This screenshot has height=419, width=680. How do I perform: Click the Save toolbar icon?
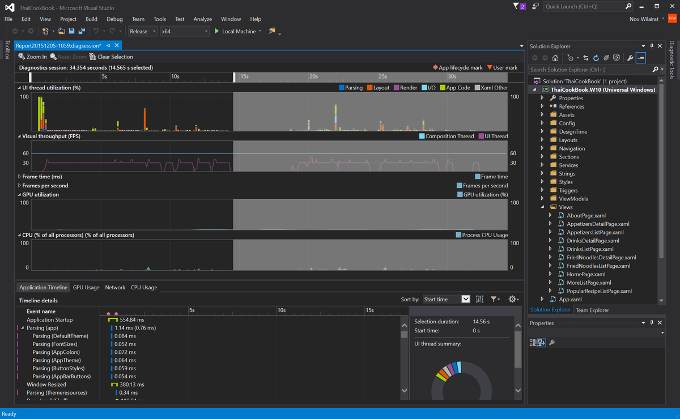coord(71,31)
